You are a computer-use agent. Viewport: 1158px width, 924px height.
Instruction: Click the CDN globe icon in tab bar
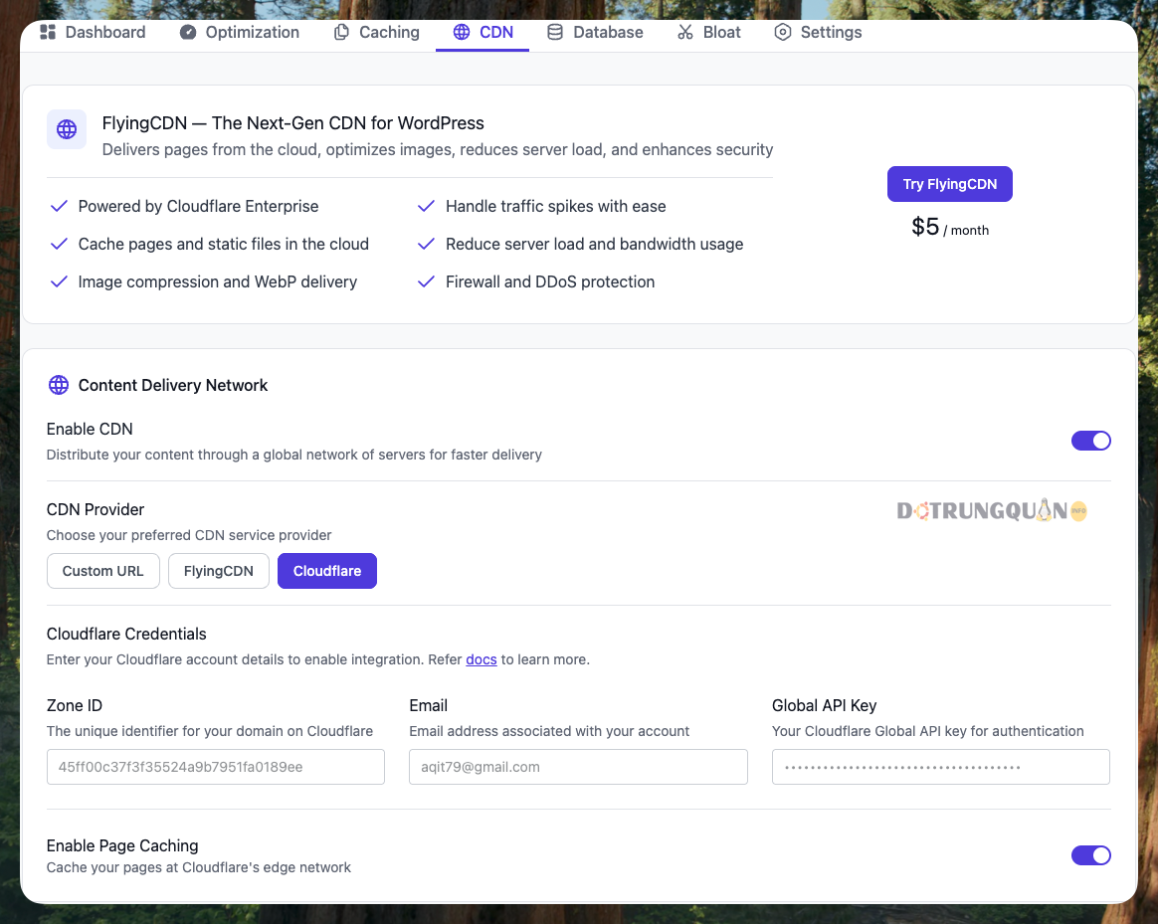[462, 32]
